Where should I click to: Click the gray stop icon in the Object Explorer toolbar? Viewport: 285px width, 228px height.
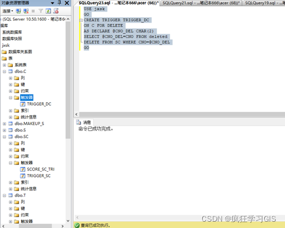click(x=33, y=11)
